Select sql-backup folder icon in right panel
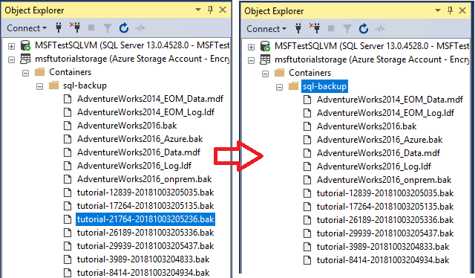This screenshot has width=475, height=278. tap(293, 86)
